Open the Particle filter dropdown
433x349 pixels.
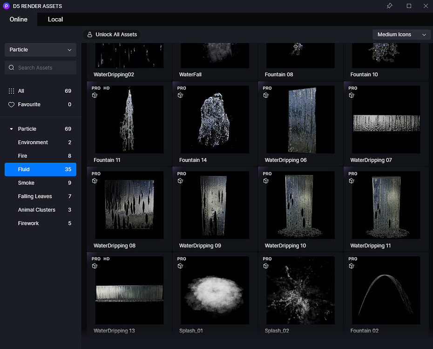click(x=40, y=50)
